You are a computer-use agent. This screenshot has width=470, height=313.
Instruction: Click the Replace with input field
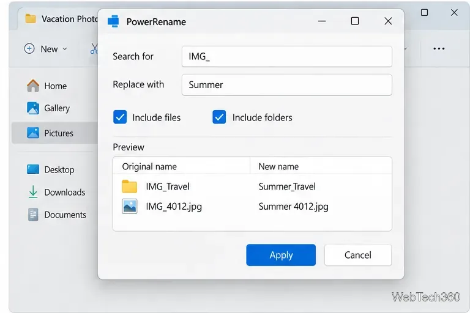pos(286,85)
